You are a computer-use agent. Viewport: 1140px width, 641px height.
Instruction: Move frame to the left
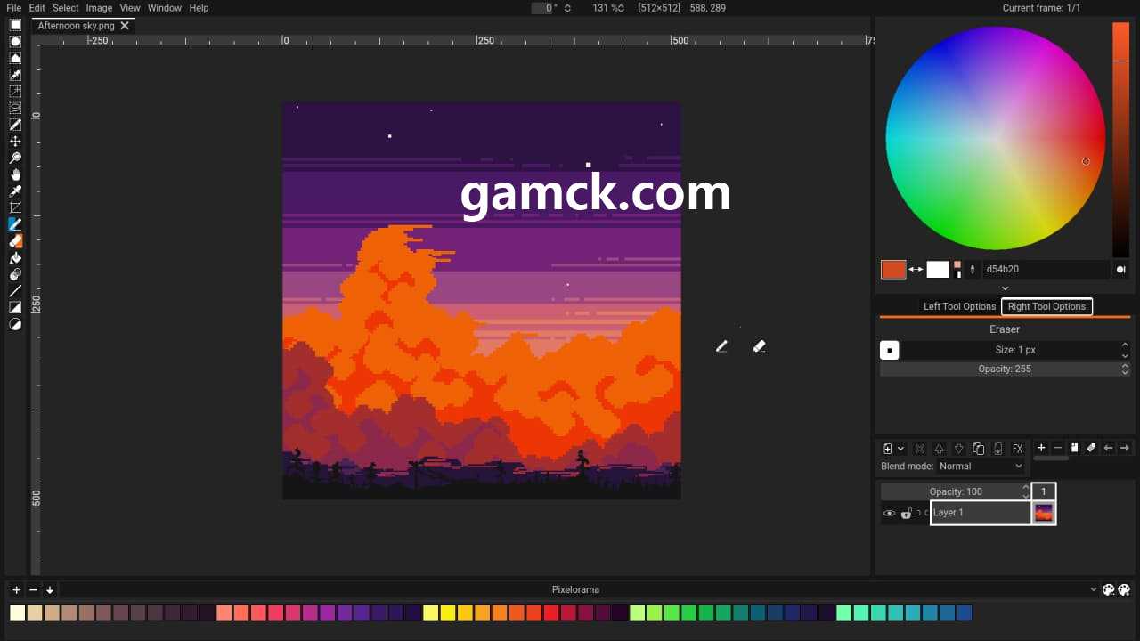1108,448
